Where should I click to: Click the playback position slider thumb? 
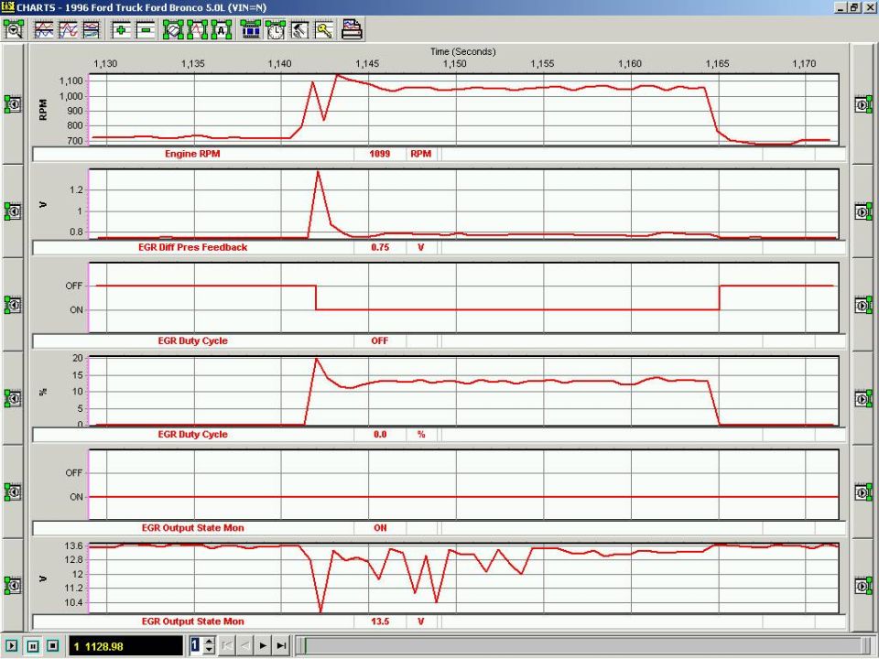[305, 645]
